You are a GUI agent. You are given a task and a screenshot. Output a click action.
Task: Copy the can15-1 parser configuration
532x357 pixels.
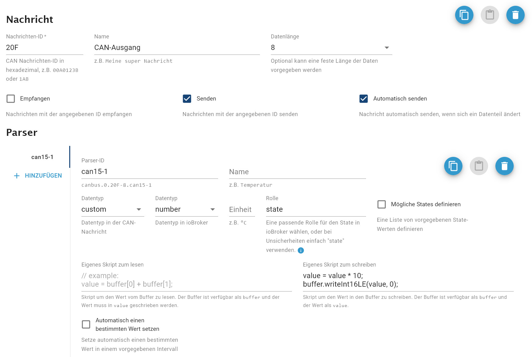click(x=453, y=166)
